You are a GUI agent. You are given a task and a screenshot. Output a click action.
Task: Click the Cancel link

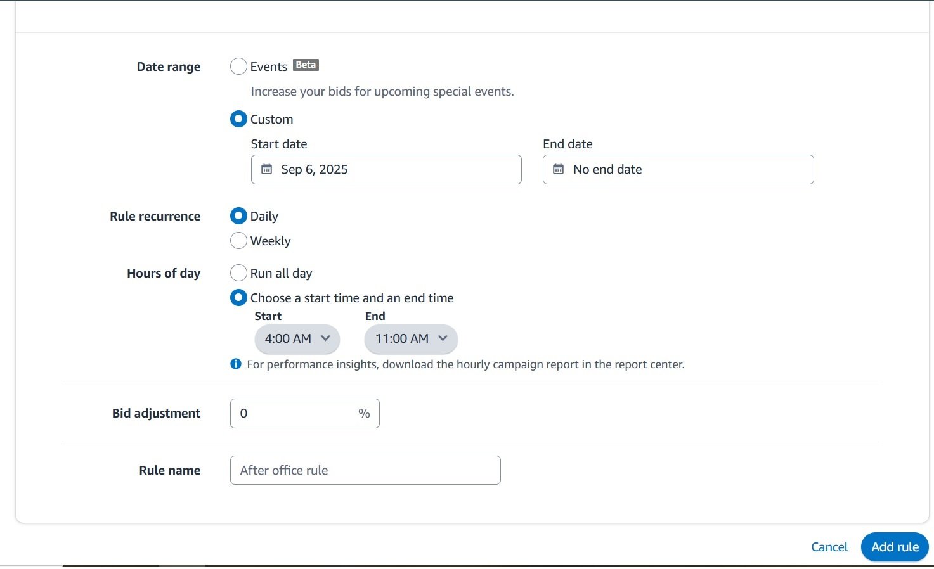click(829, 547)
